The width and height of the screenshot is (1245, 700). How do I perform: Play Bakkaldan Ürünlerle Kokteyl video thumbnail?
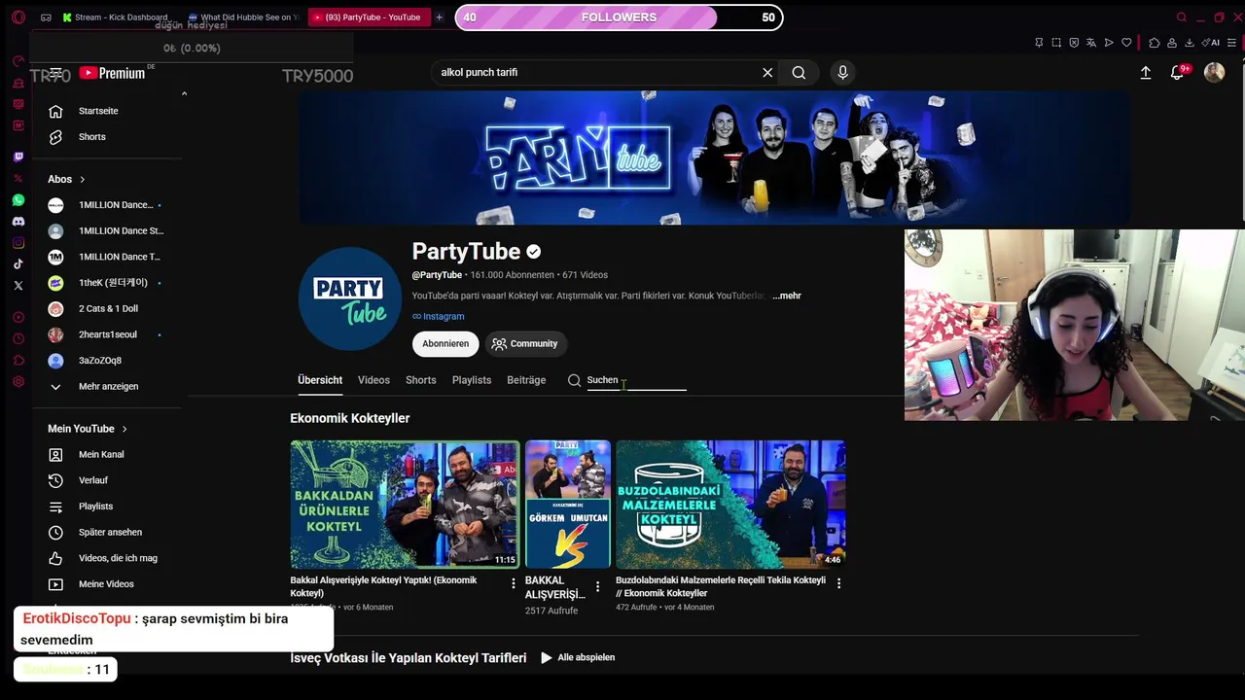click(x=405, y=505)
